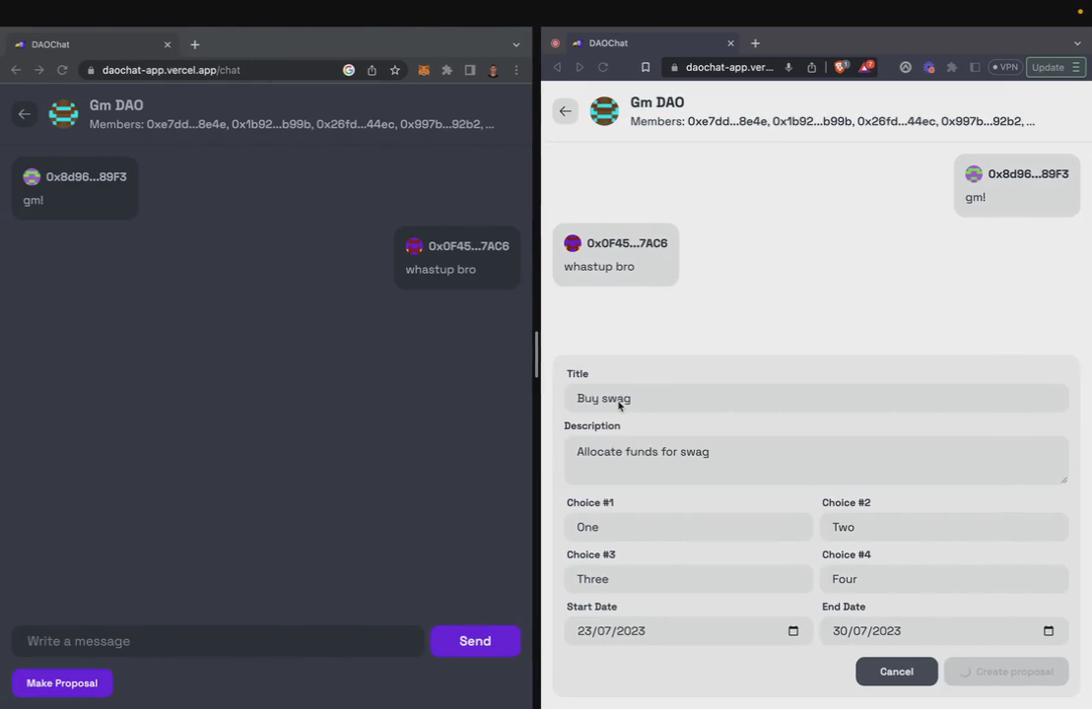Click the Make Proposal button

click(61, 682)
